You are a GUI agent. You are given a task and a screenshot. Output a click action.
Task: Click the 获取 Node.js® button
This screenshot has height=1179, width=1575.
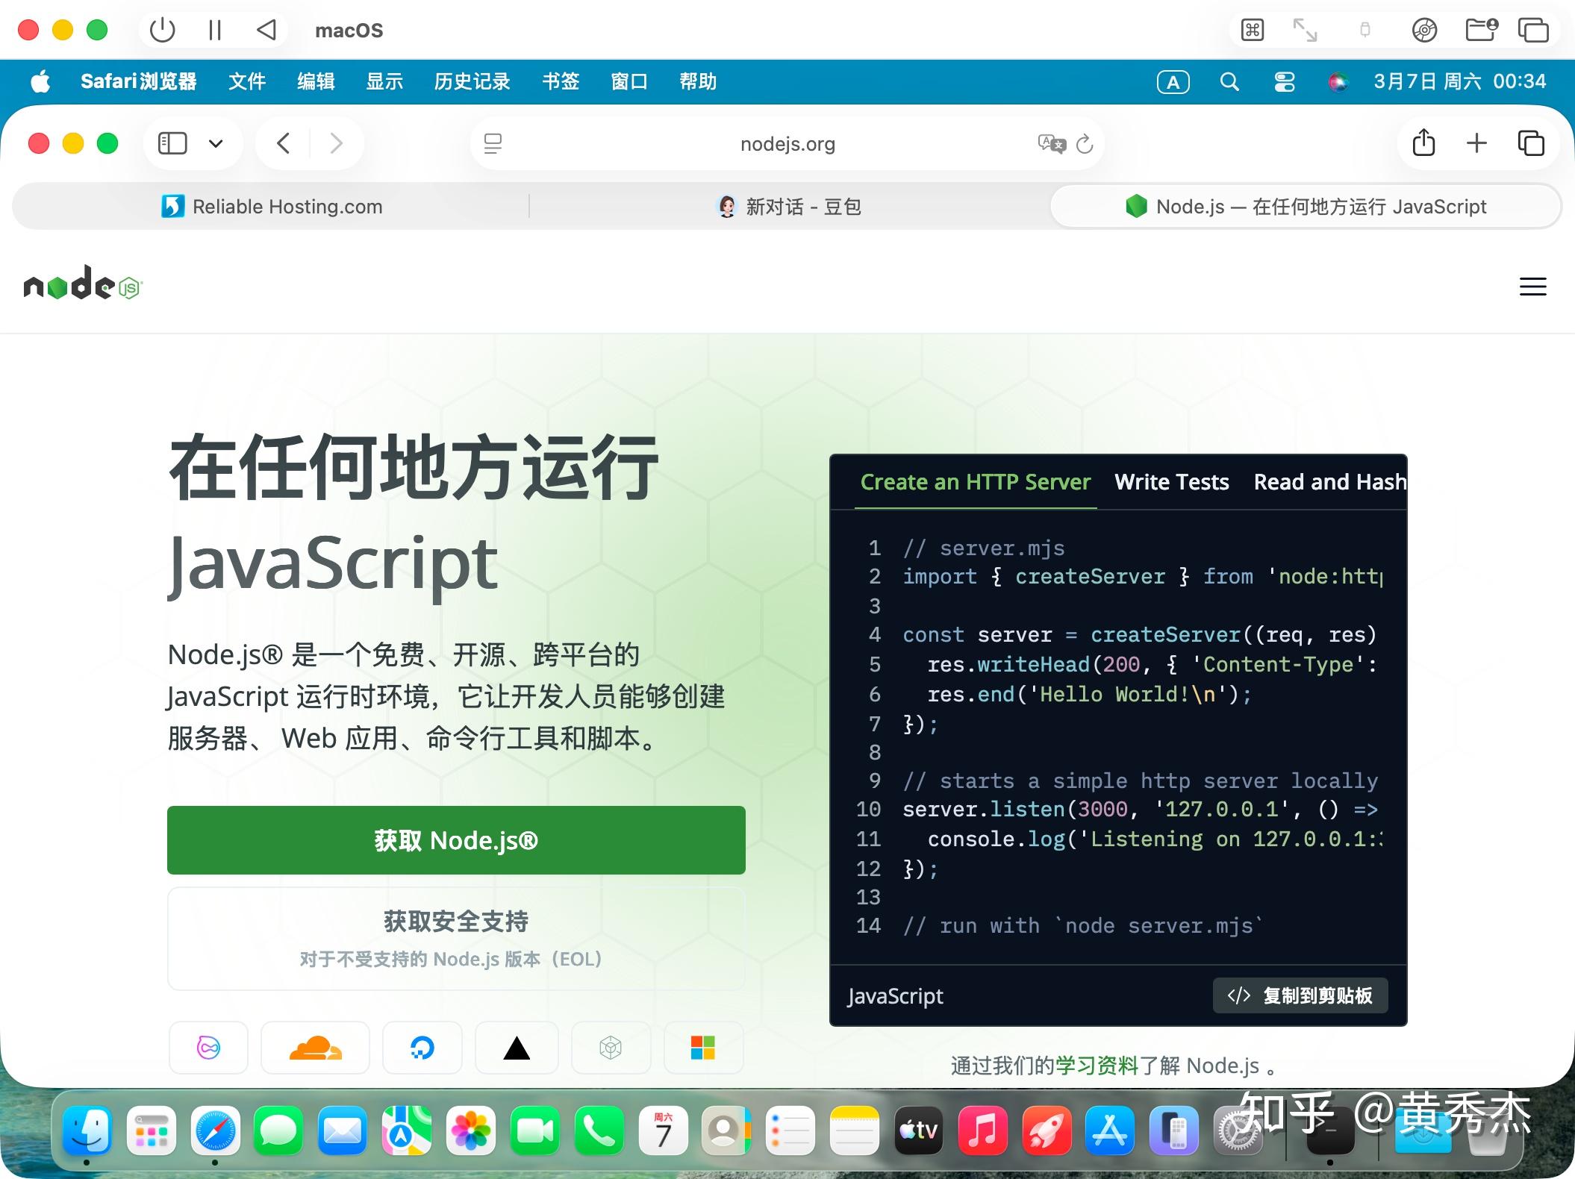coord(456,840)
